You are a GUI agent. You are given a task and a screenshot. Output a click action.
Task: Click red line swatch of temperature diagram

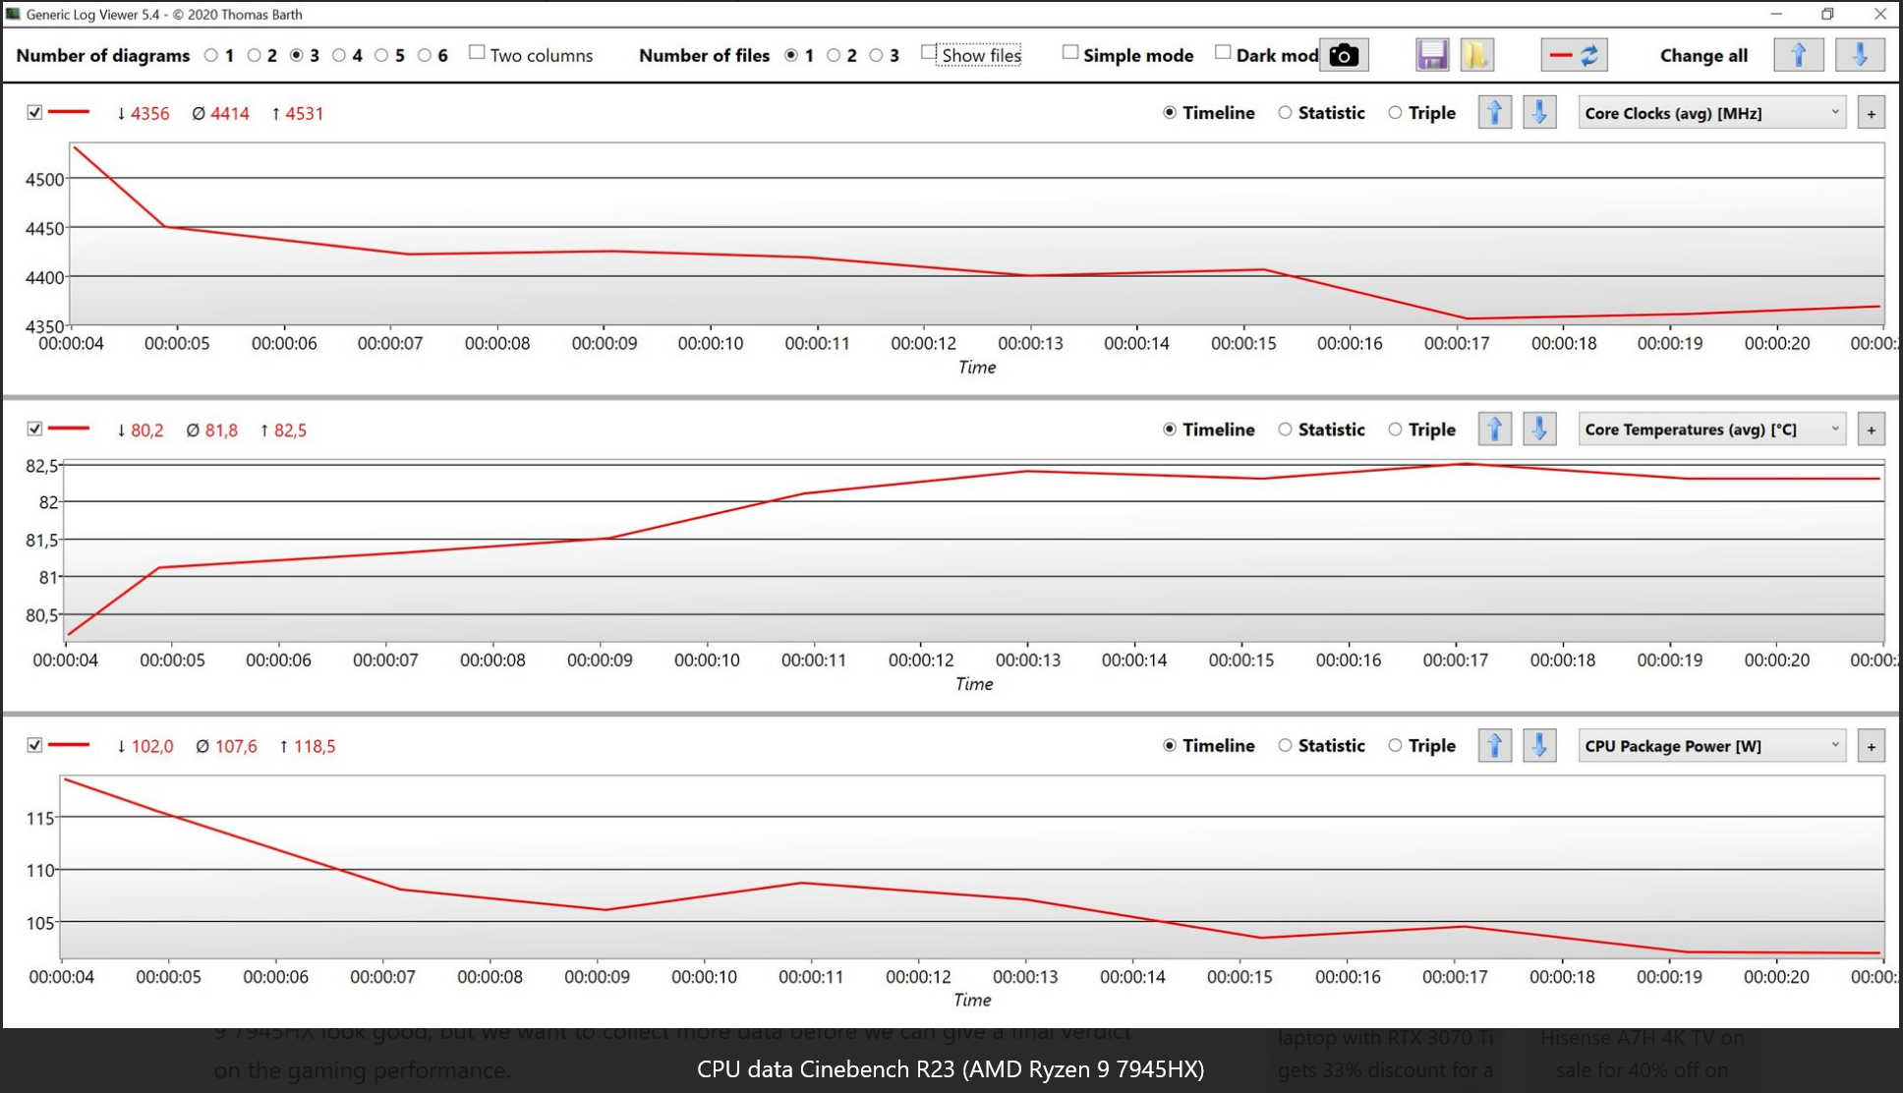coord(69,430)
